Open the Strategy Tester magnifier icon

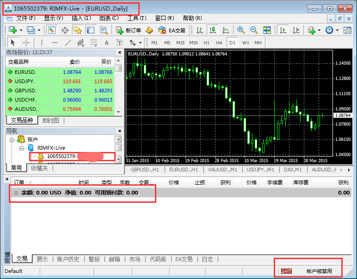click(x=104, y=30)
